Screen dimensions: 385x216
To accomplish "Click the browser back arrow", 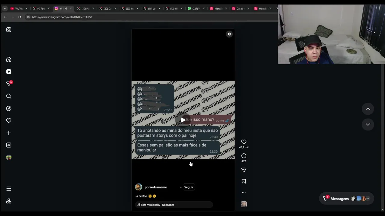I will tap(5, 17).
